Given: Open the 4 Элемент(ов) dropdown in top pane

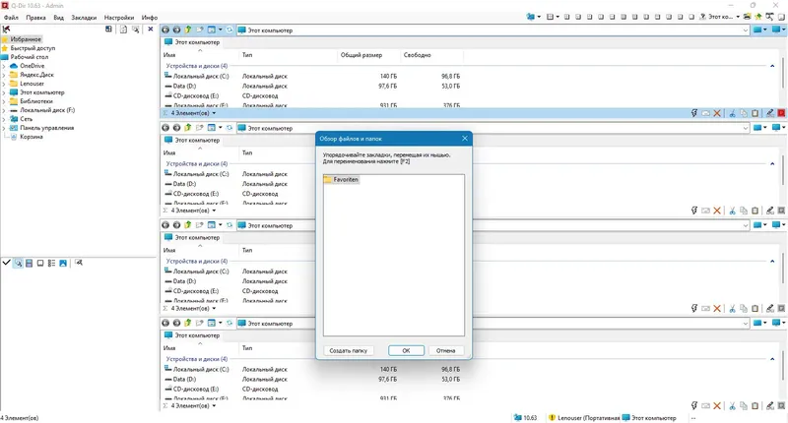Looking at the screenshot, I should tap(214, 113).
